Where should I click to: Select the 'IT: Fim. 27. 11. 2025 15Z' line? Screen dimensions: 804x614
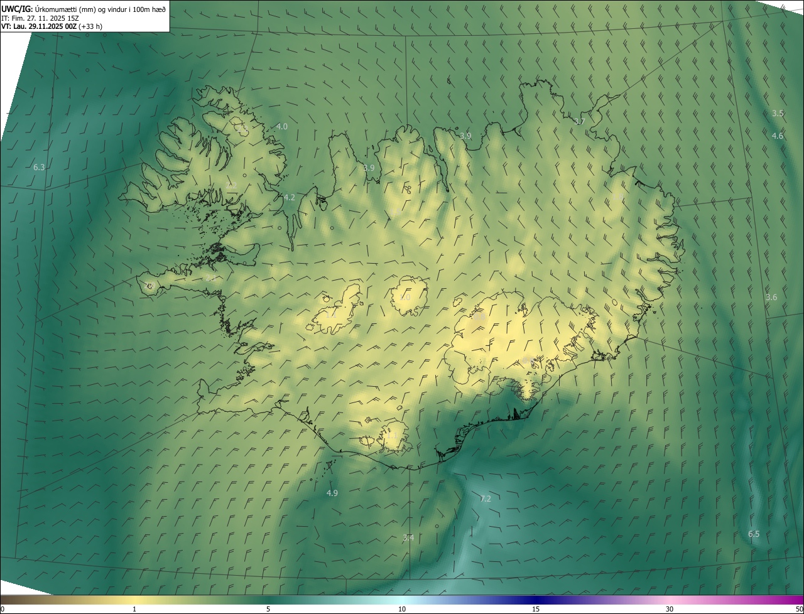coord(41,18)
